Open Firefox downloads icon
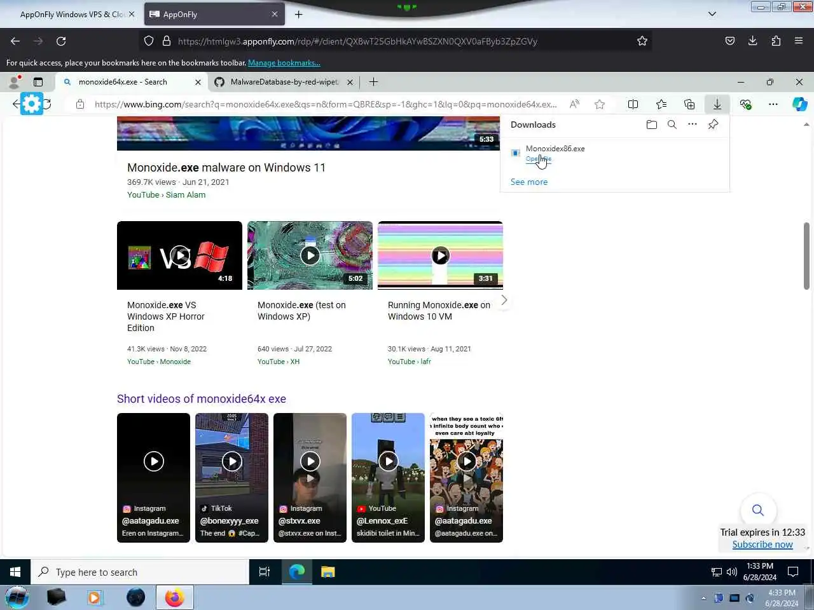 [x=753, y=41]
